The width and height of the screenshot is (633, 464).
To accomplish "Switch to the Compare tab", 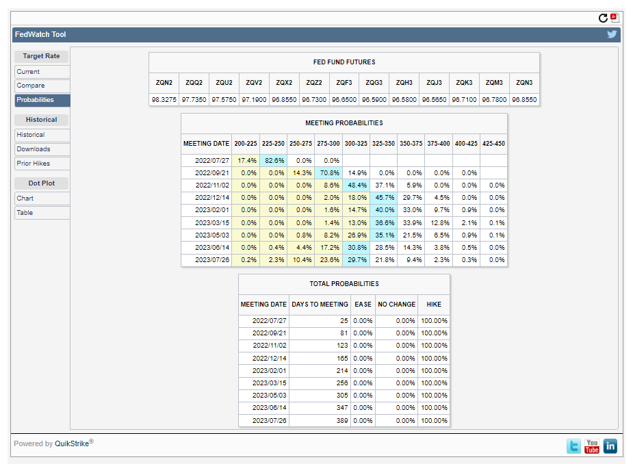I will tap(42, 86).
